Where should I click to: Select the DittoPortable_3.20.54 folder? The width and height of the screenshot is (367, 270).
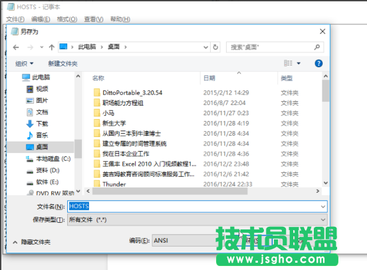click(132, 92)
